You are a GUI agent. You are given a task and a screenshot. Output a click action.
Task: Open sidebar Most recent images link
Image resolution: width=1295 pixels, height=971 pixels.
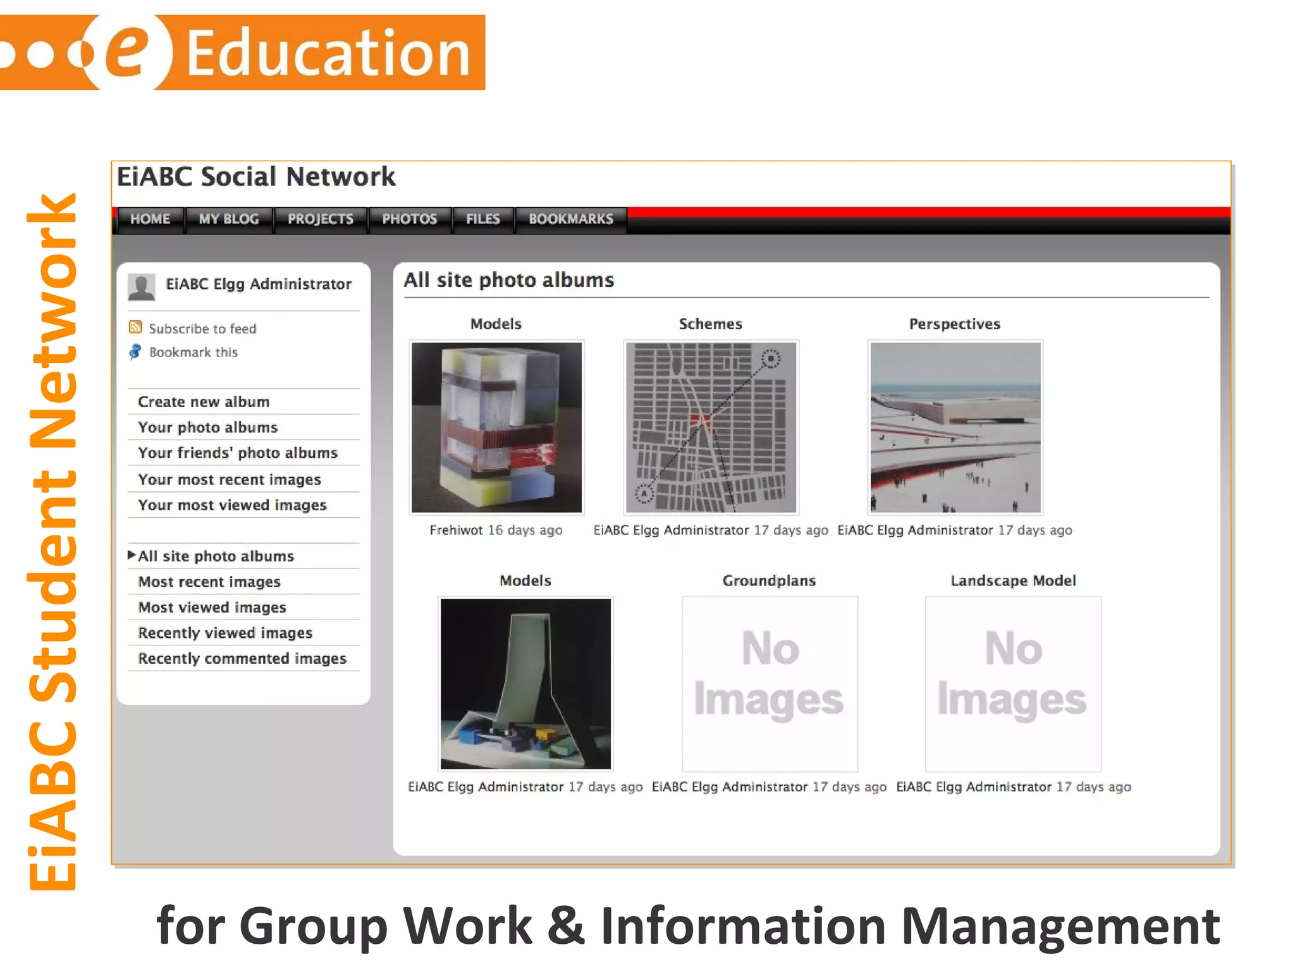click(x=209, y=582)
